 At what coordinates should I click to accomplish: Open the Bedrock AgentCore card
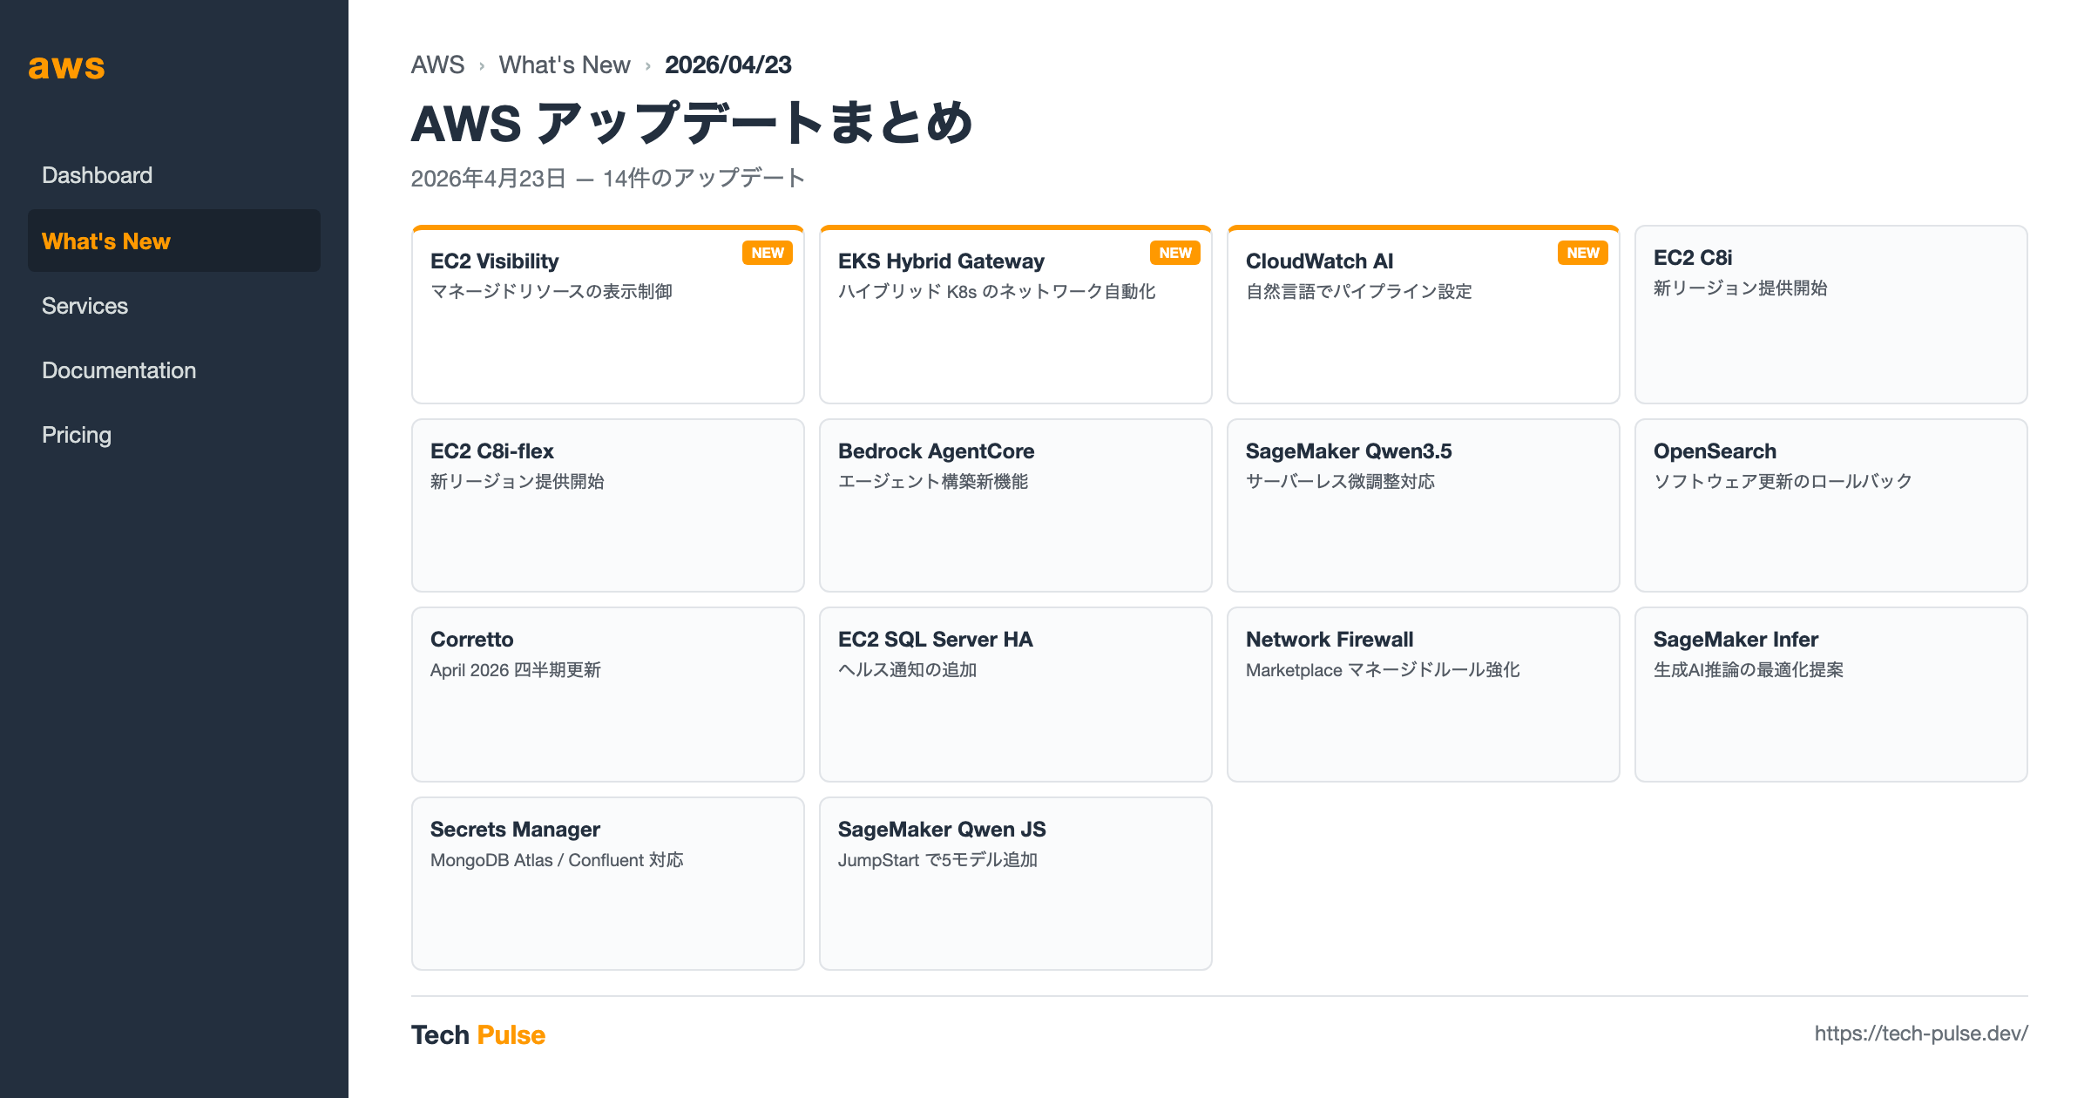(1016, 505)
